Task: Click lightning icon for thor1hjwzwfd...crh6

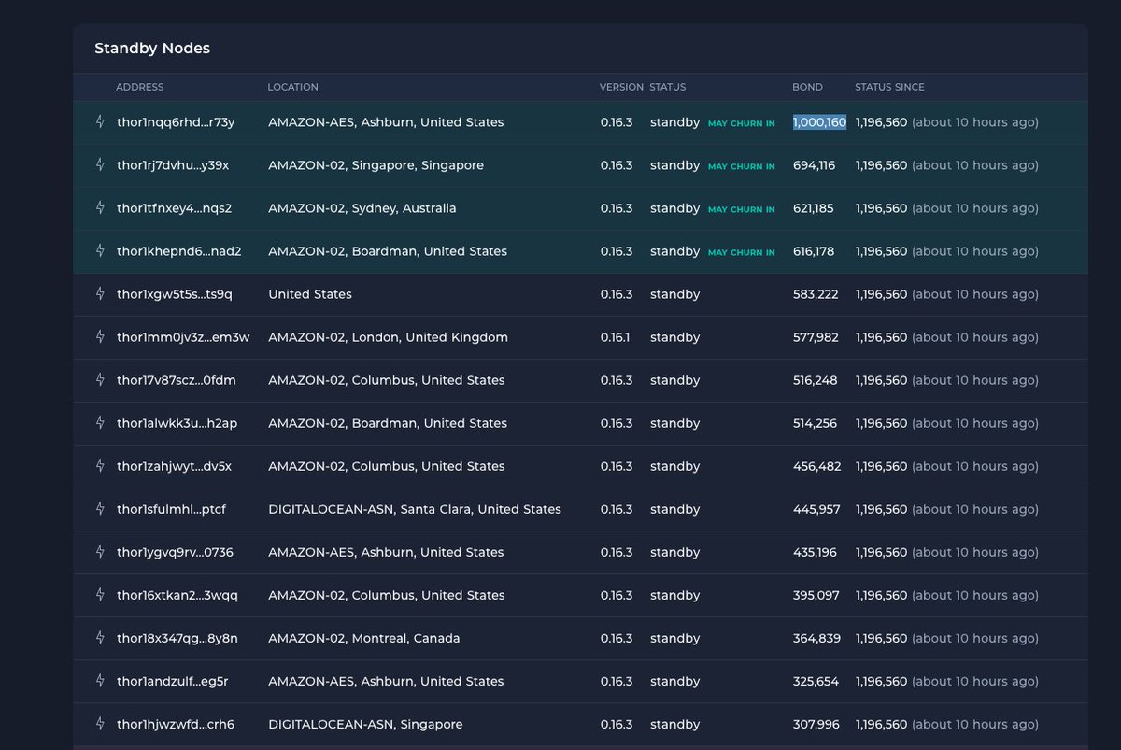Action: 101,724
